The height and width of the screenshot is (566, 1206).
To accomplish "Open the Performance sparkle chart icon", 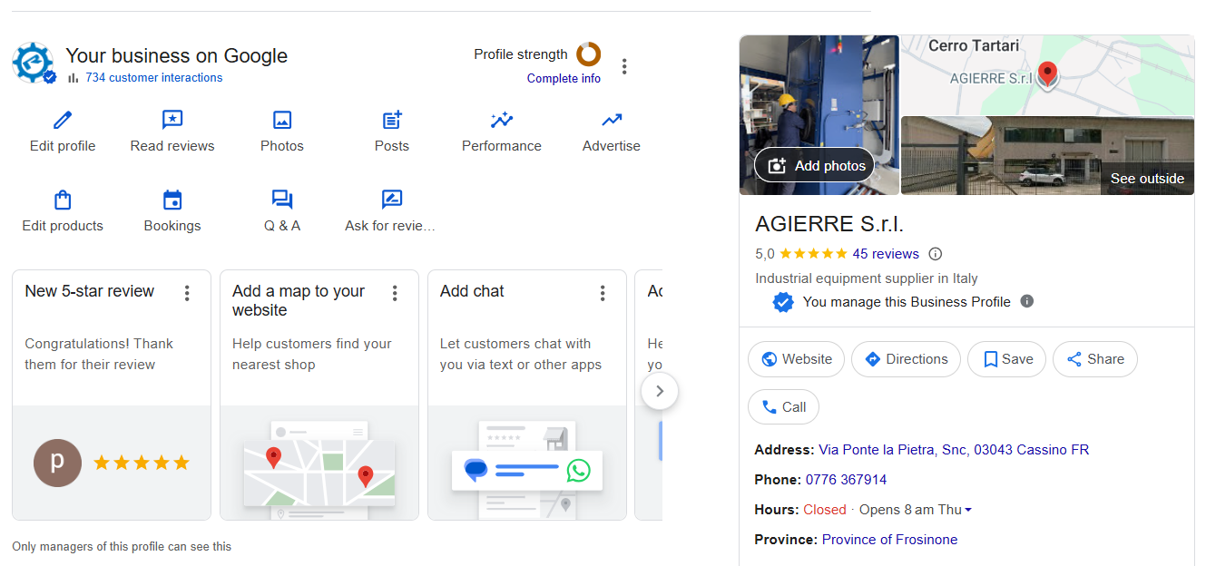I will (502, 120).
